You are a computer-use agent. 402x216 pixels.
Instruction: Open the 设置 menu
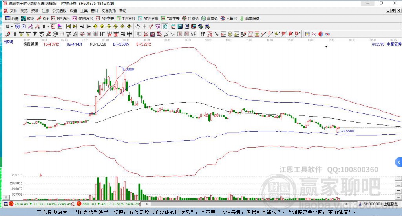(x=73, y=11)
